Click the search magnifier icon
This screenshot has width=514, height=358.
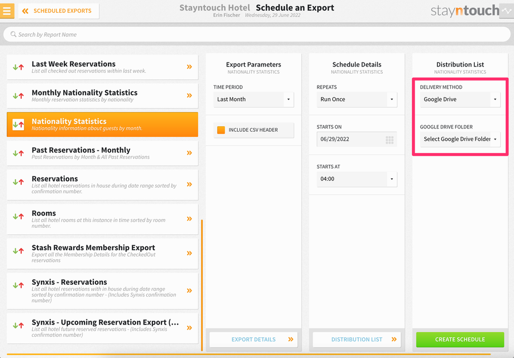[x=13, y=34]
